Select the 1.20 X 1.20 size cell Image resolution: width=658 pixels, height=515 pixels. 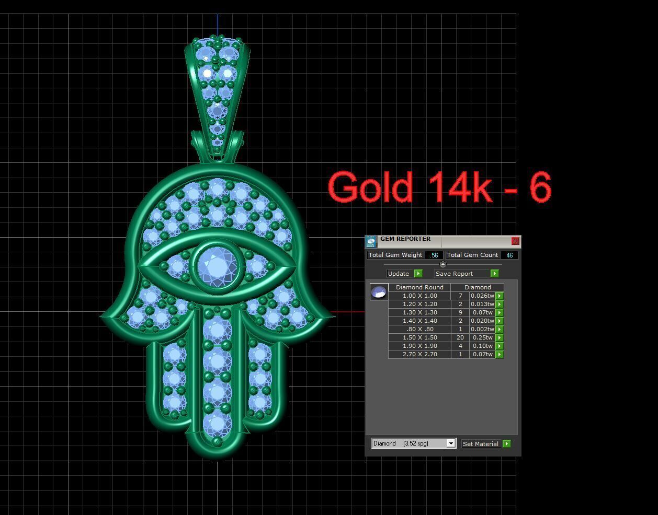point(419,304)
